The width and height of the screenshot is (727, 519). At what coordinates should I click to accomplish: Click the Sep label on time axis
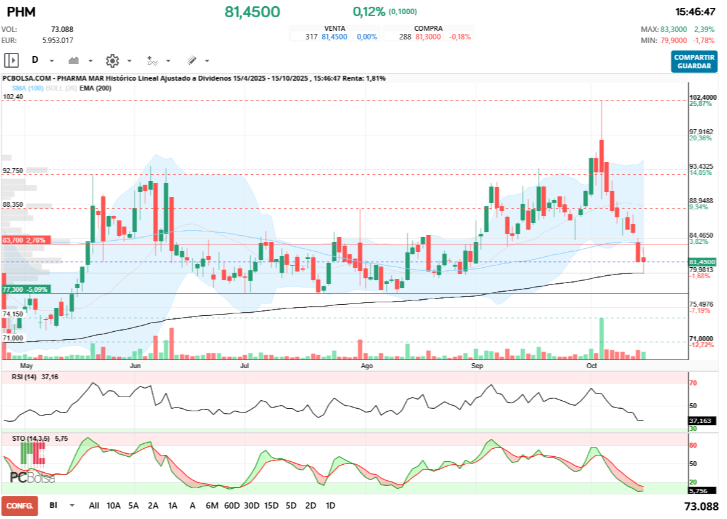[x=477, y=366]
